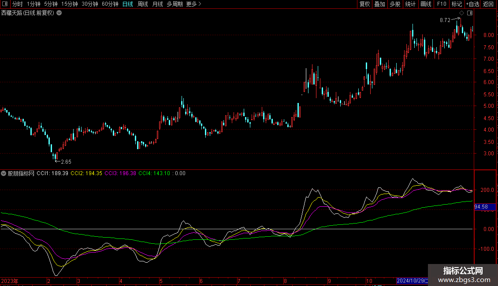Screen dimensions: 498x286
Task: Select the CCI3: 196.38 value label
Action: tap(120, 173)
